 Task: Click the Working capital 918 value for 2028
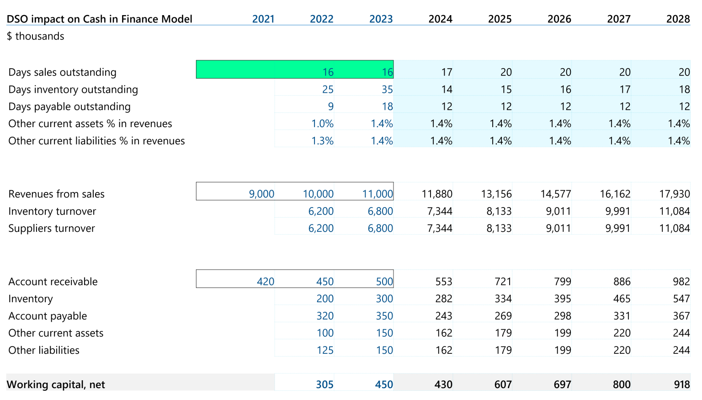pos(681,384)
